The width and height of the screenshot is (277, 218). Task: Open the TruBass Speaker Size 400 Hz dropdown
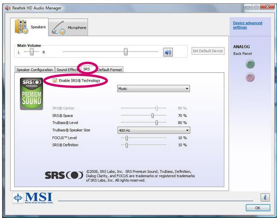pyautogui.click(x=154, y=130)
